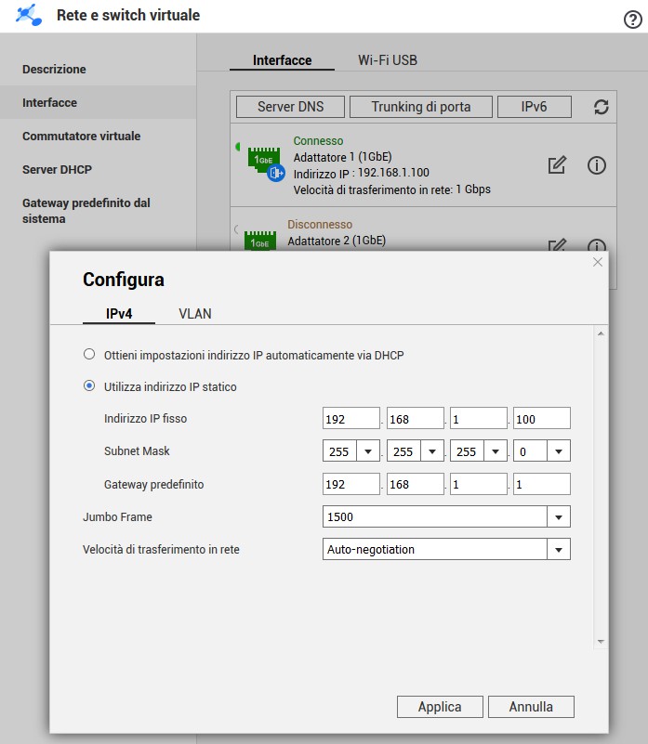Image resolution: width=648 pixels, height=744 pixels.
Task: Select obtain IP automatically via DHCP
Action: 89,354
